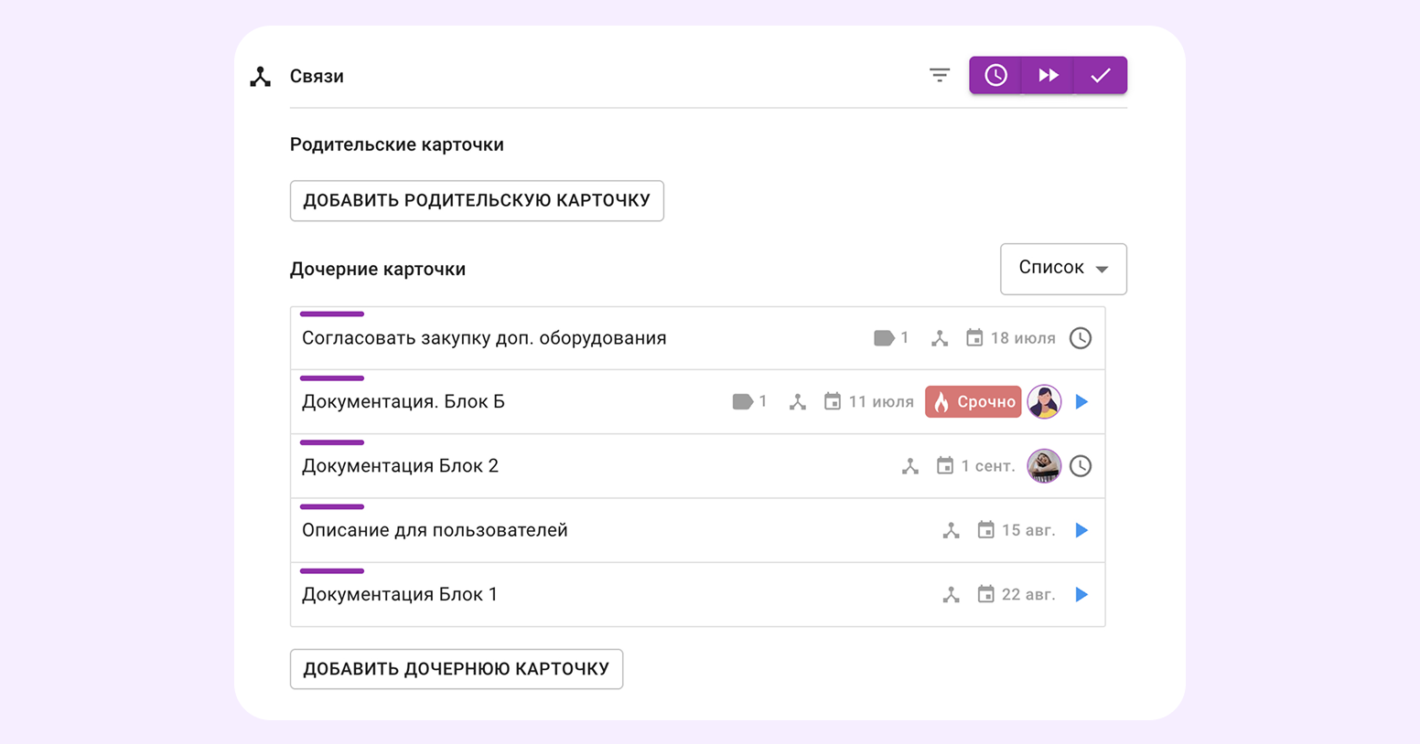Click ДОБАВИТЬ ДОЧЕРНЮЮ КАРТОЧКУ button
Screen dimensions: 1420x744
pos(456,668)
